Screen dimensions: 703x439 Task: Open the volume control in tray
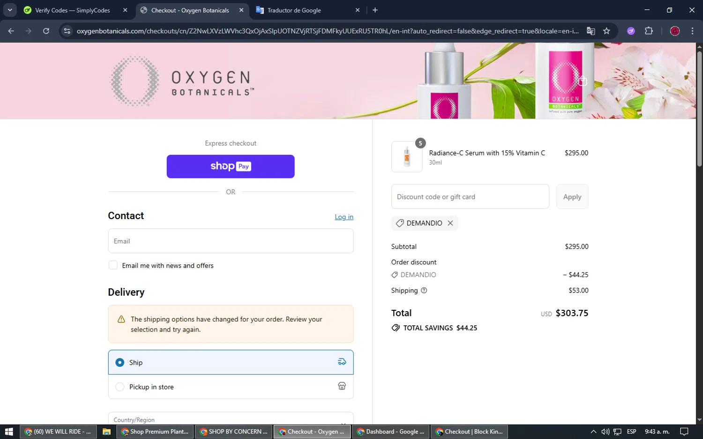(605, 432)
